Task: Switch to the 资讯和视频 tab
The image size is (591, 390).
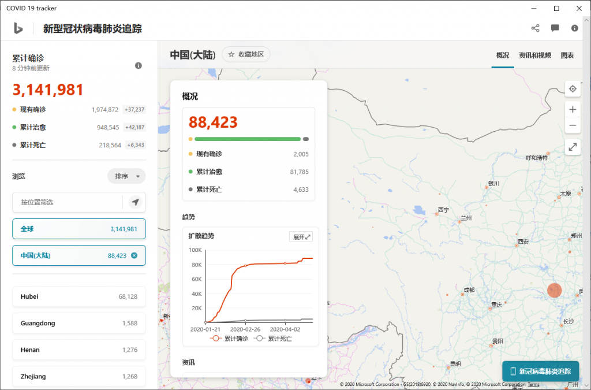Action: click(x=535, y=55)
